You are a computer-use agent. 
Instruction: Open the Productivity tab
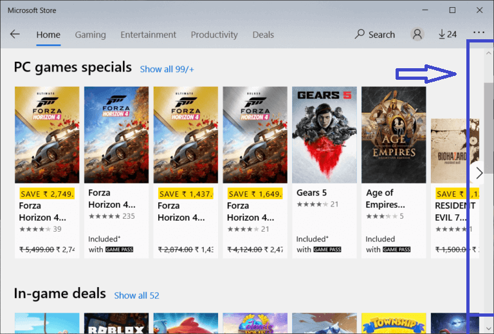coord(214,35)
